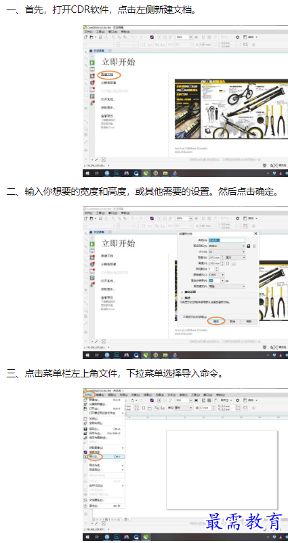Close the 创建新文档 dialog with X
Viewport: 288px width, 543px height.
[x=256, y=233]
